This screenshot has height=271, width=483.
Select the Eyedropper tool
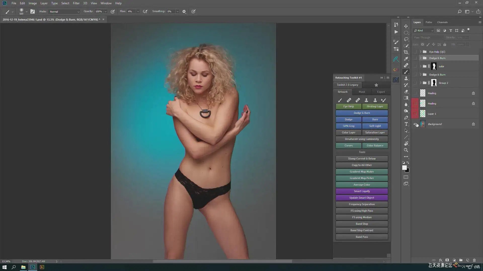tap(406, 59)
